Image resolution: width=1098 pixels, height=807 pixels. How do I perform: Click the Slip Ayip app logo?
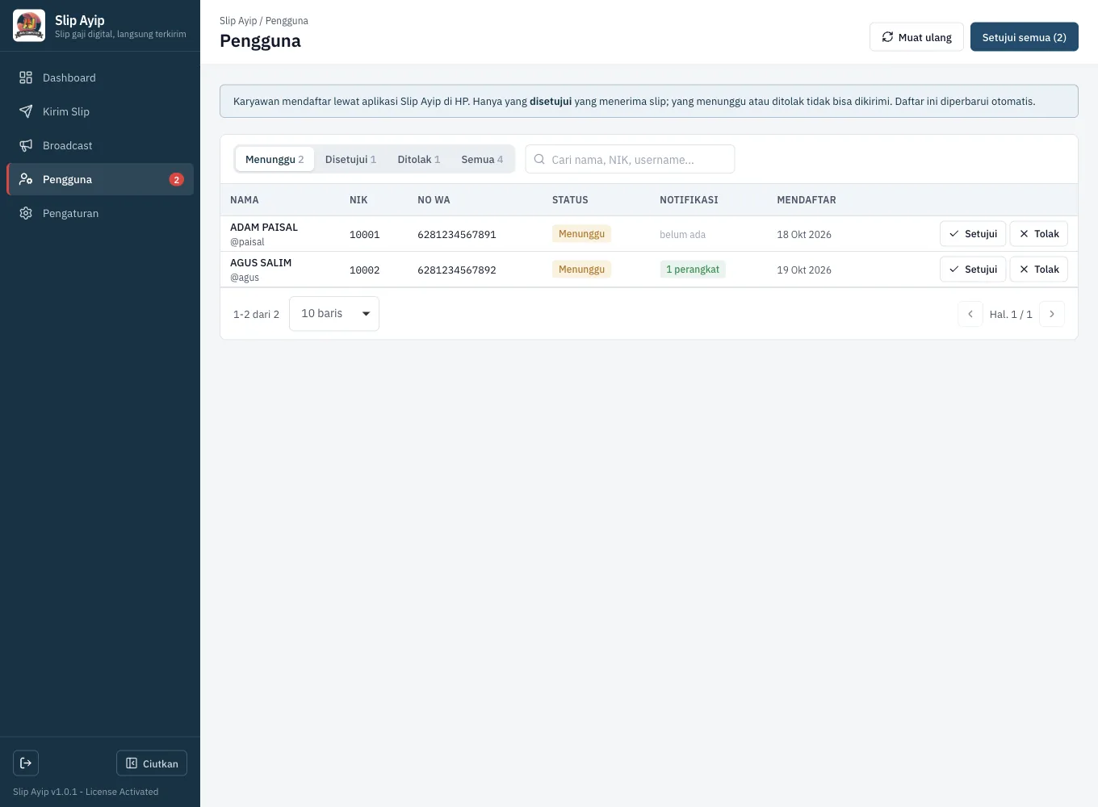pos(29,26)
